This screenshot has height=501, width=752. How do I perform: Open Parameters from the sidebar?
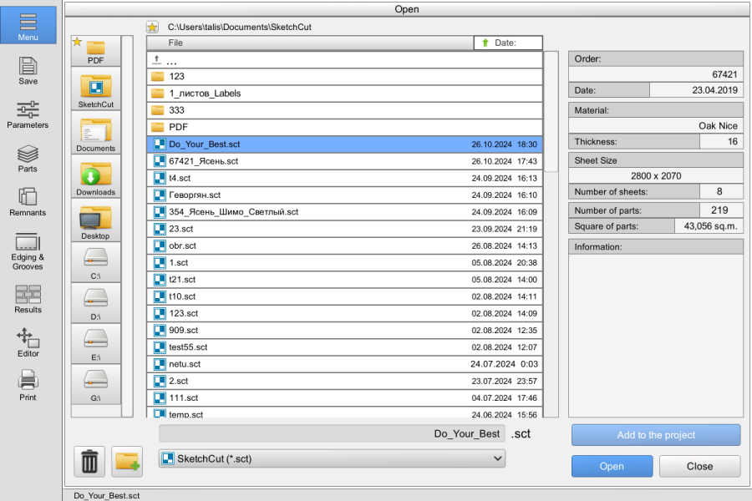pyautogui.click(x=28, y=115)
